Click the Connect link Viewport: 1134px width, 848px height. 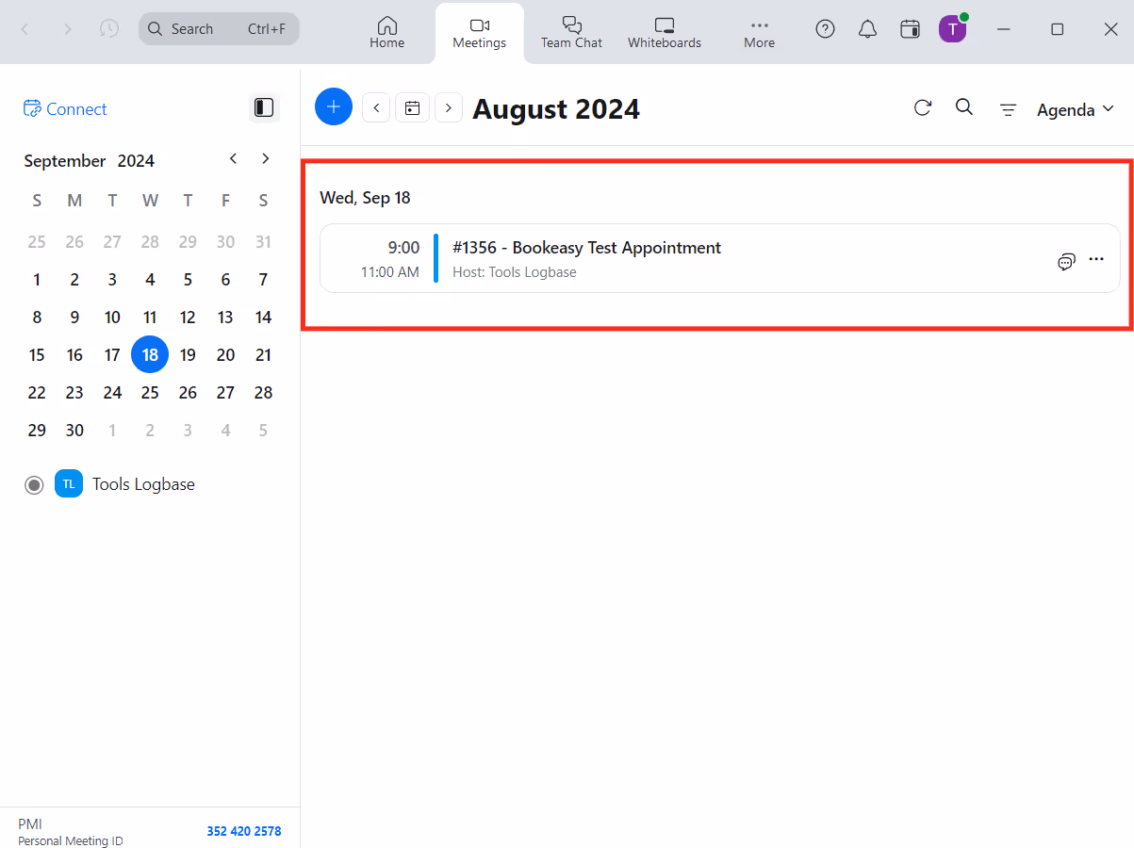tap(65, 109)
